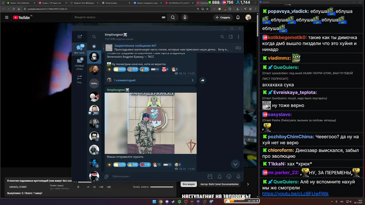Open the Ред. folder editor in Telegram
Image resolution: width=365 pixels, height=205 pixels.
click(80, 79)
